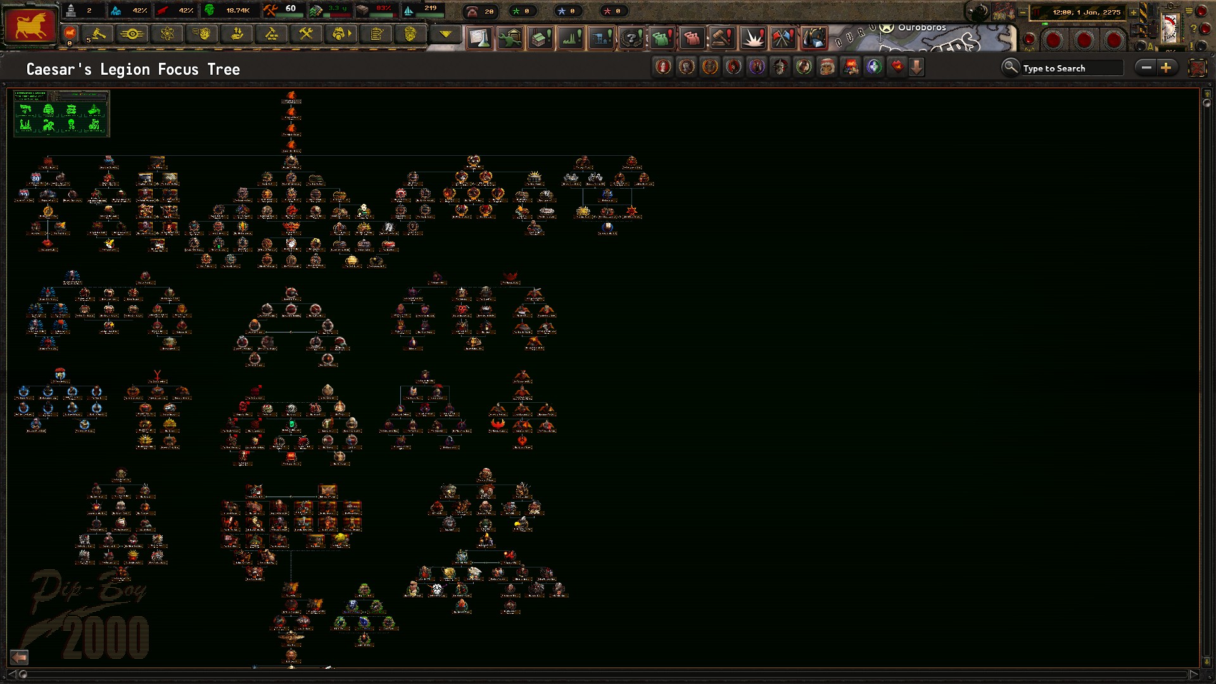Click the horizontal scrollbar thumb at bottom
Viewport: 1216px width, 684px height.
[x=23, y=674]
